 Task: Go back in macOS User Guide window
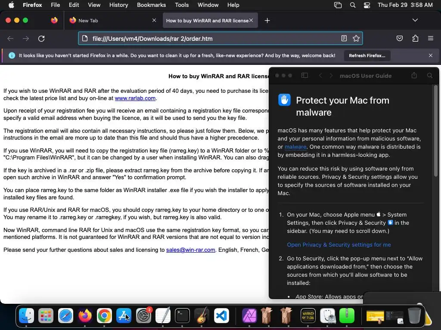tap(320, 76)
